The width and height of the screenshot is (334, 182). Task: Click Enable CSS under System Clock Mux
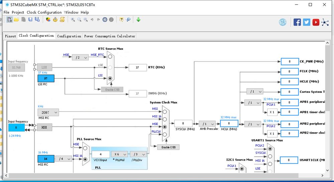point(168,147)
